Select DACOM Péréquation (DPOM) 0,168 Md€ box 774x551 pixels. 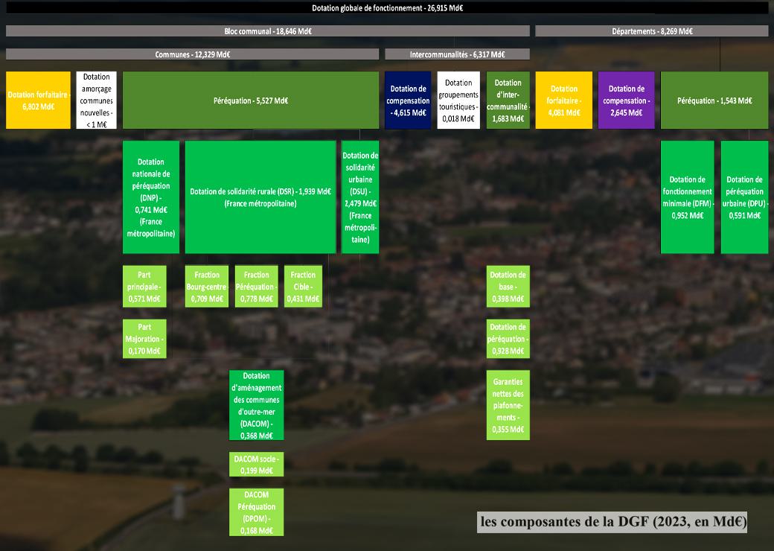point(256,512)
